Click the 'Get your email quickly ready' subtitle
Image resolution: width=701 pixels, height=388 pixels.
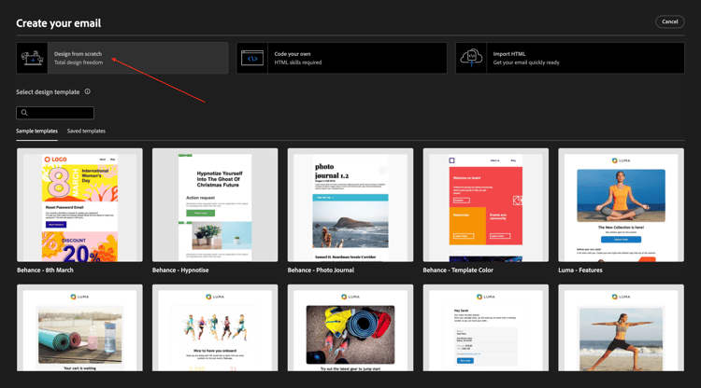[x=526, y=62]
